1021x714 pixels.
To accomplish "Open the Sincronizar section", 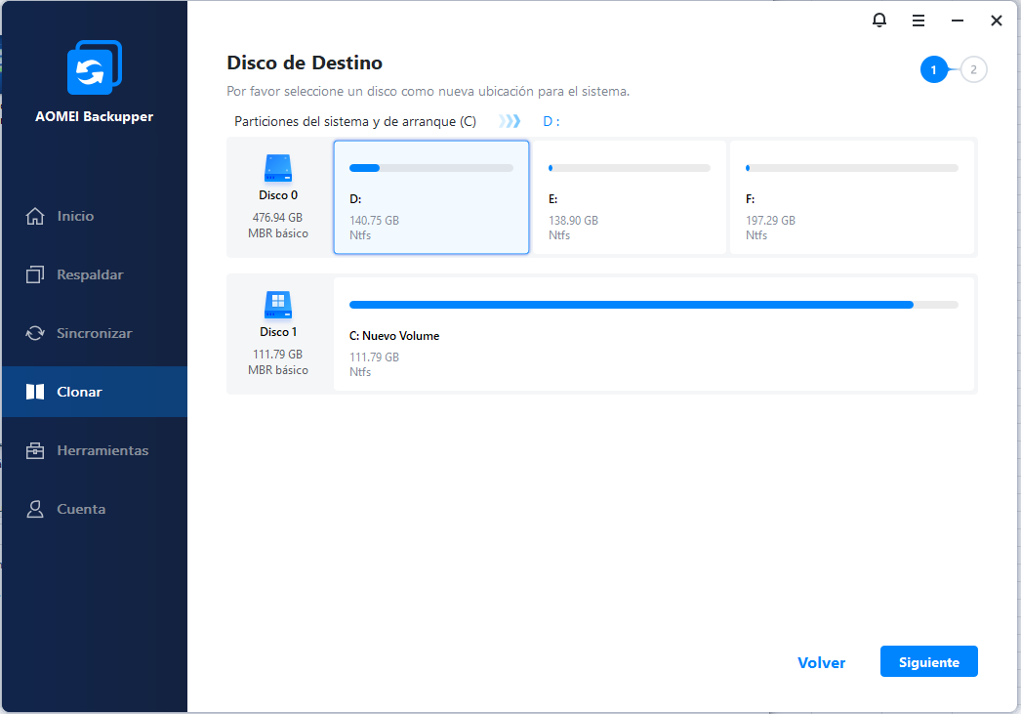I will (x=95, y=333).
